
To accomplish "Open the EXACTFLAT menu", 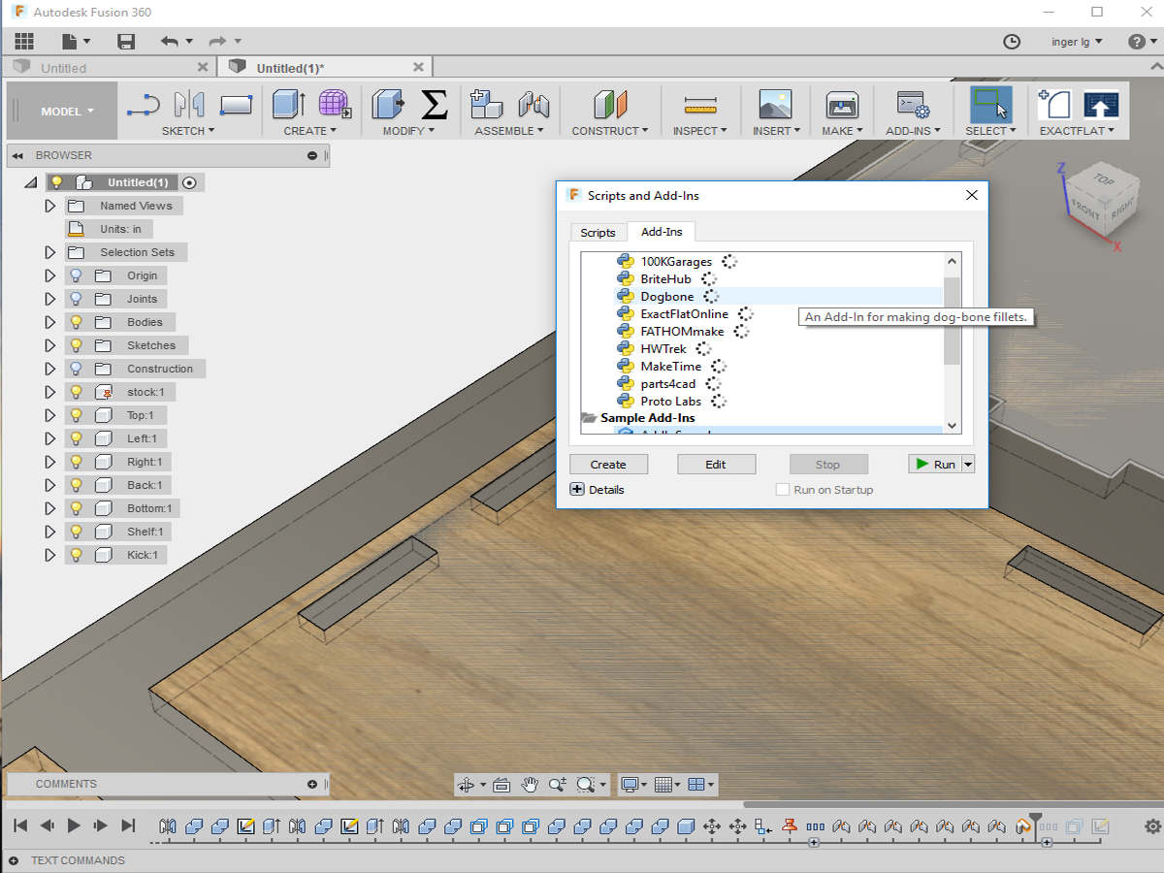I will click(x=1077, y=131).
